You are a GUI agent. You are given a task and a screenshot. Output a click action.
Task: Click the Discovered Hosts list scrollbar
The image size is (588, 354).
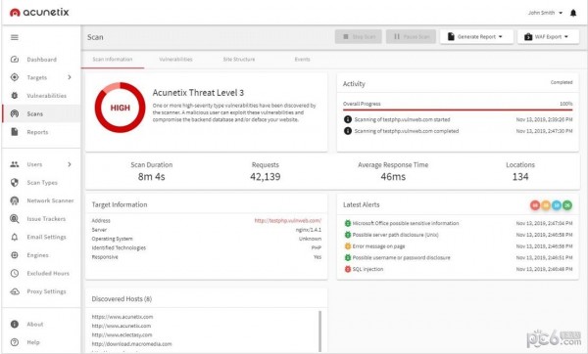click(319, 331)
